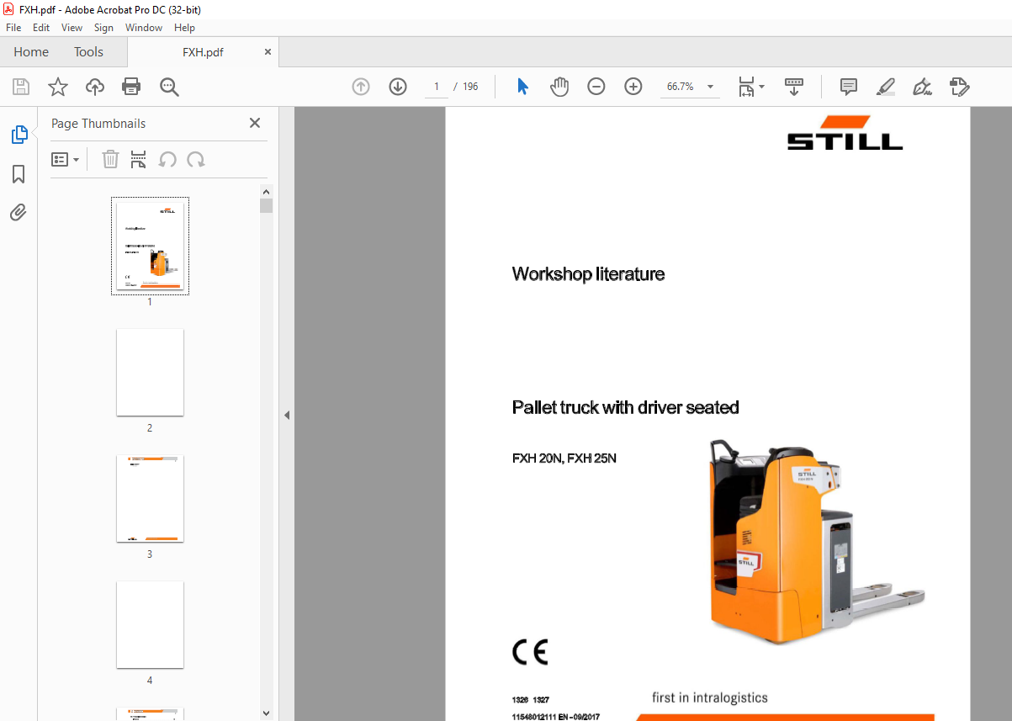The width and height of the screenshot is (1012, 721).
Task: Click the pallet truck image
Action: 816,541
